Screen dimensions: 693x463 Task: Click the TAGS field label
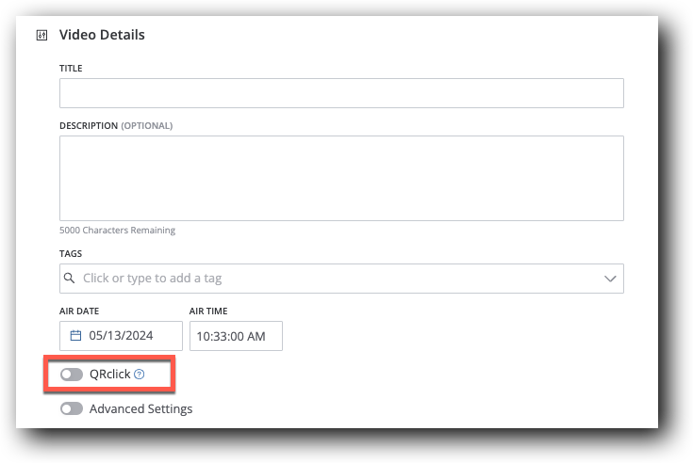coord(71,253)
